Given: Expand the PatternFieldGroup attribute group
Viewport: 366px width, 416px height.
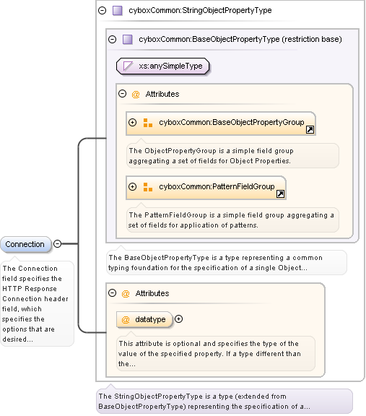Looking at the screenshot, I should pyautogui.click(x=132, y=186).
